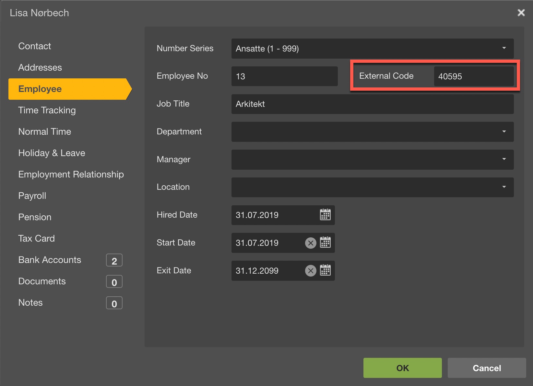
Task: Open the Start Date calendar picker
Action: coord(325,243)
